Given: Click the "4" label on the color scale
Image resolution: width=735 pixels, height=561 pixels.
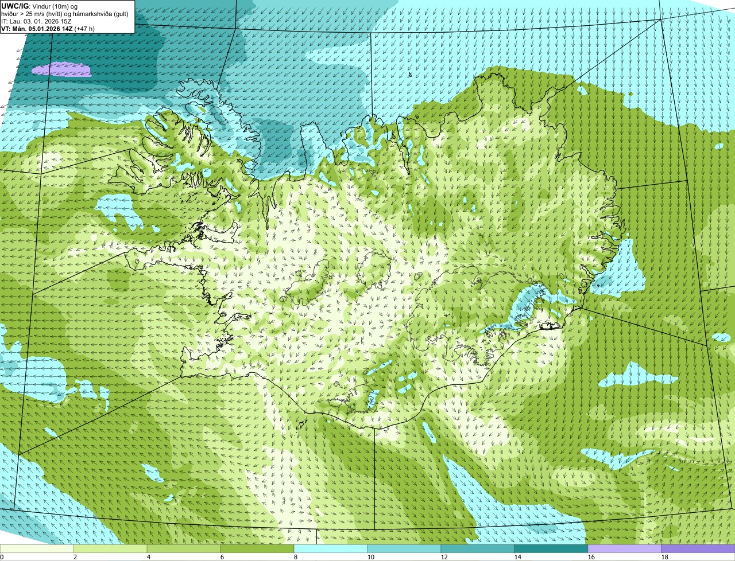Looking at the screenshot, I should click(x=149, y=557).
